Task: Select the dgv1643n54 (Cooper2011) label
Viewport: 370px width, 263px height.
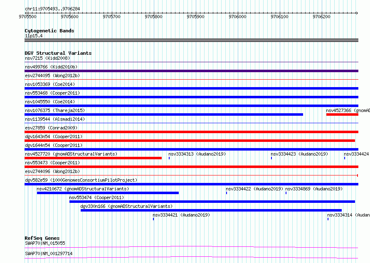Action: pyautogui.click(x=54, y=136)
